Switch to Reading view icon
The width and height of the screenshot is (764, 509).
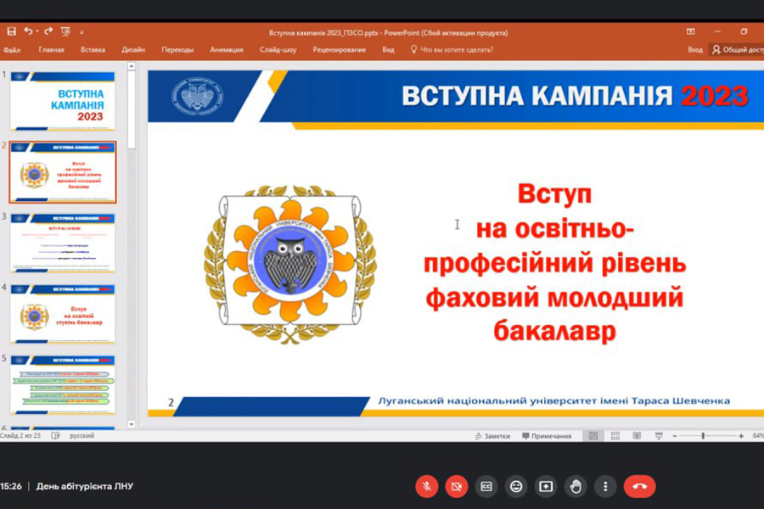[637, 436]
